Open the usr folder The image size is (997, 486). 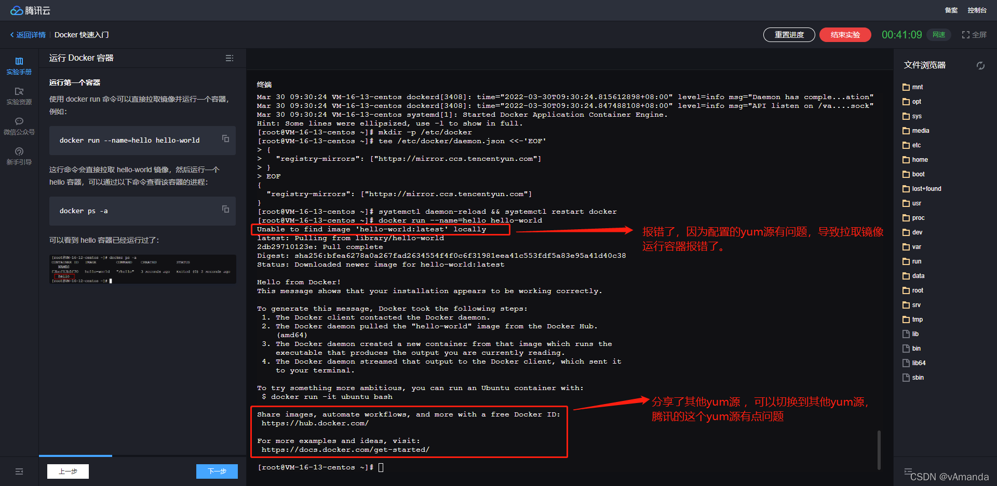tap(912, 203)
